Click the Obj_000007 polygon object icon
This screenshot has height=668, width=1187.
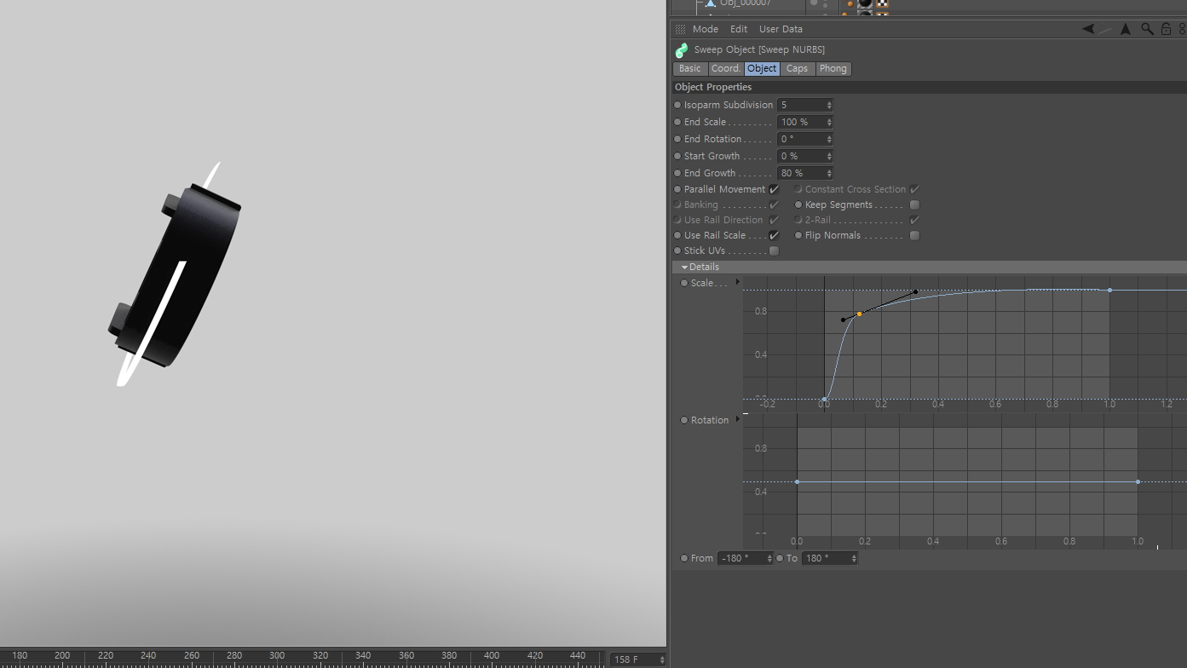tap(711, 3)
